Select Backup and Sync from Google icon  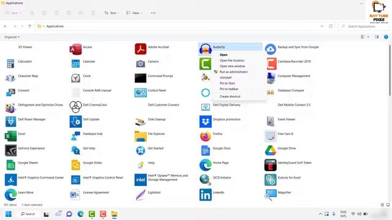271,49
